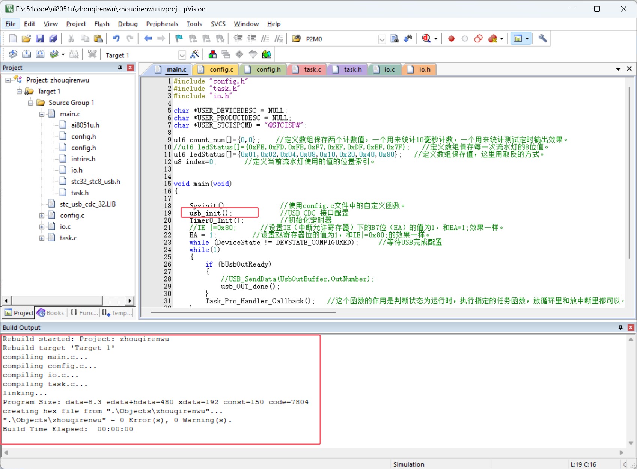Open the Debug menu
The height and width of the screenshot is (469, 637).
[x=128, y=24]
